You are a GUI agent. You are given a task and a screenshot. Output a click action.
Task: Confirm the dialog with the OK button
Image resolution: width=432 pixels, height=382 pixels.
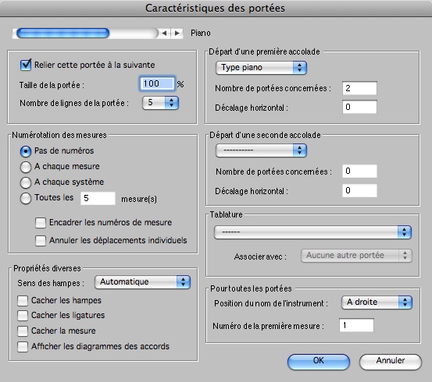click(319, 362)
